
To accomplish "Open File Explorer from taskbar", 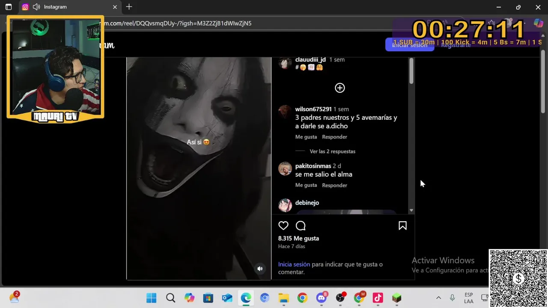I will pyautogui.click(x=283, y=298).
